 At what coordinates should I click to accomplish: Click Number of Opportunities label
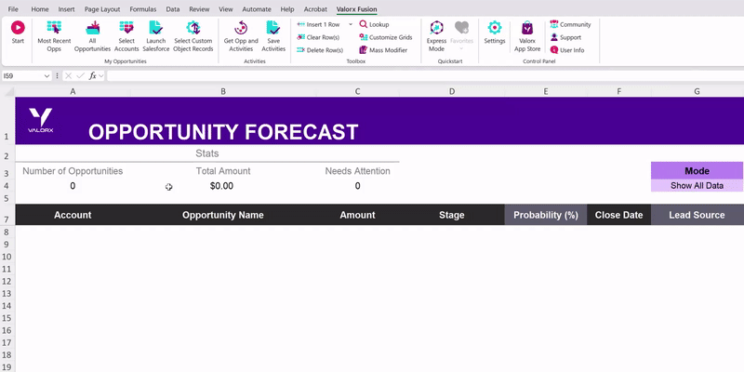tap(73, 171)
